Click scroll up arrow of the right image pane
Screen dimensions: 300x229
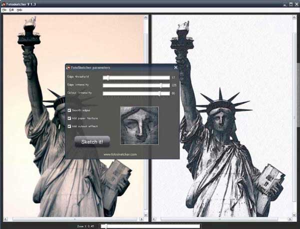(294, 17)
